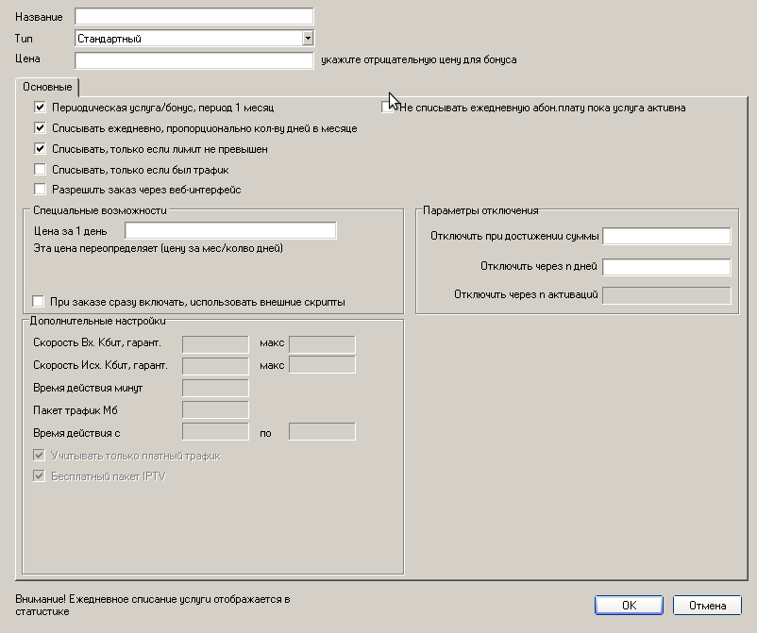The image size is (757, 633).
Task: Uncheck Периодическая услуга/бонус checkbox
Action: click(x=40, y=108)
